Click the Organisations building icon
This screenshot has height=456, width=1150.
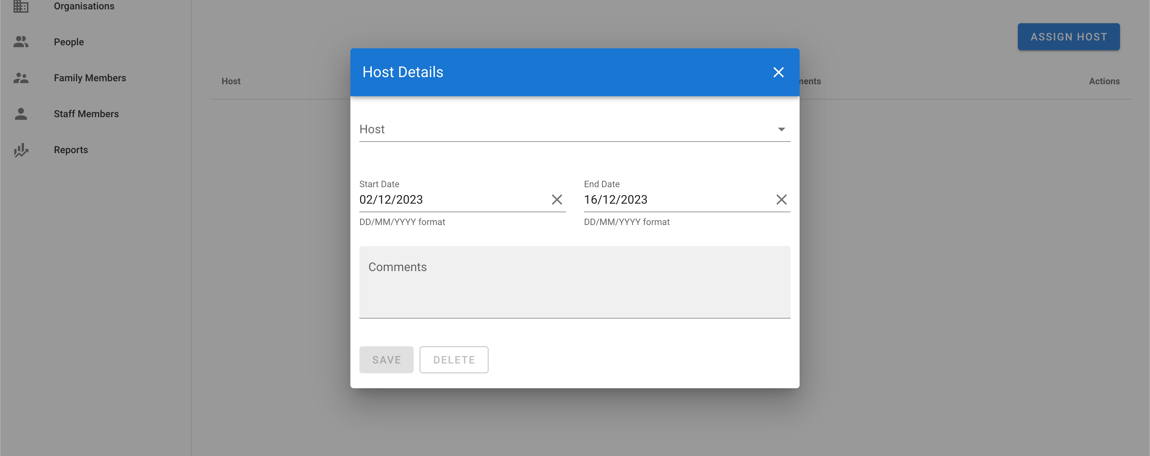[21, 6]
